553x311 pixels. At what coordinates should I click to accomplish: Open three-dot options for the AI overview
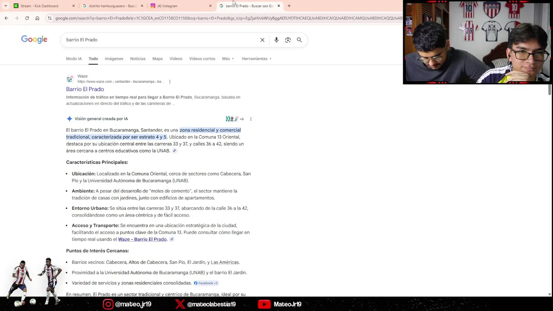tap(251, 119)
